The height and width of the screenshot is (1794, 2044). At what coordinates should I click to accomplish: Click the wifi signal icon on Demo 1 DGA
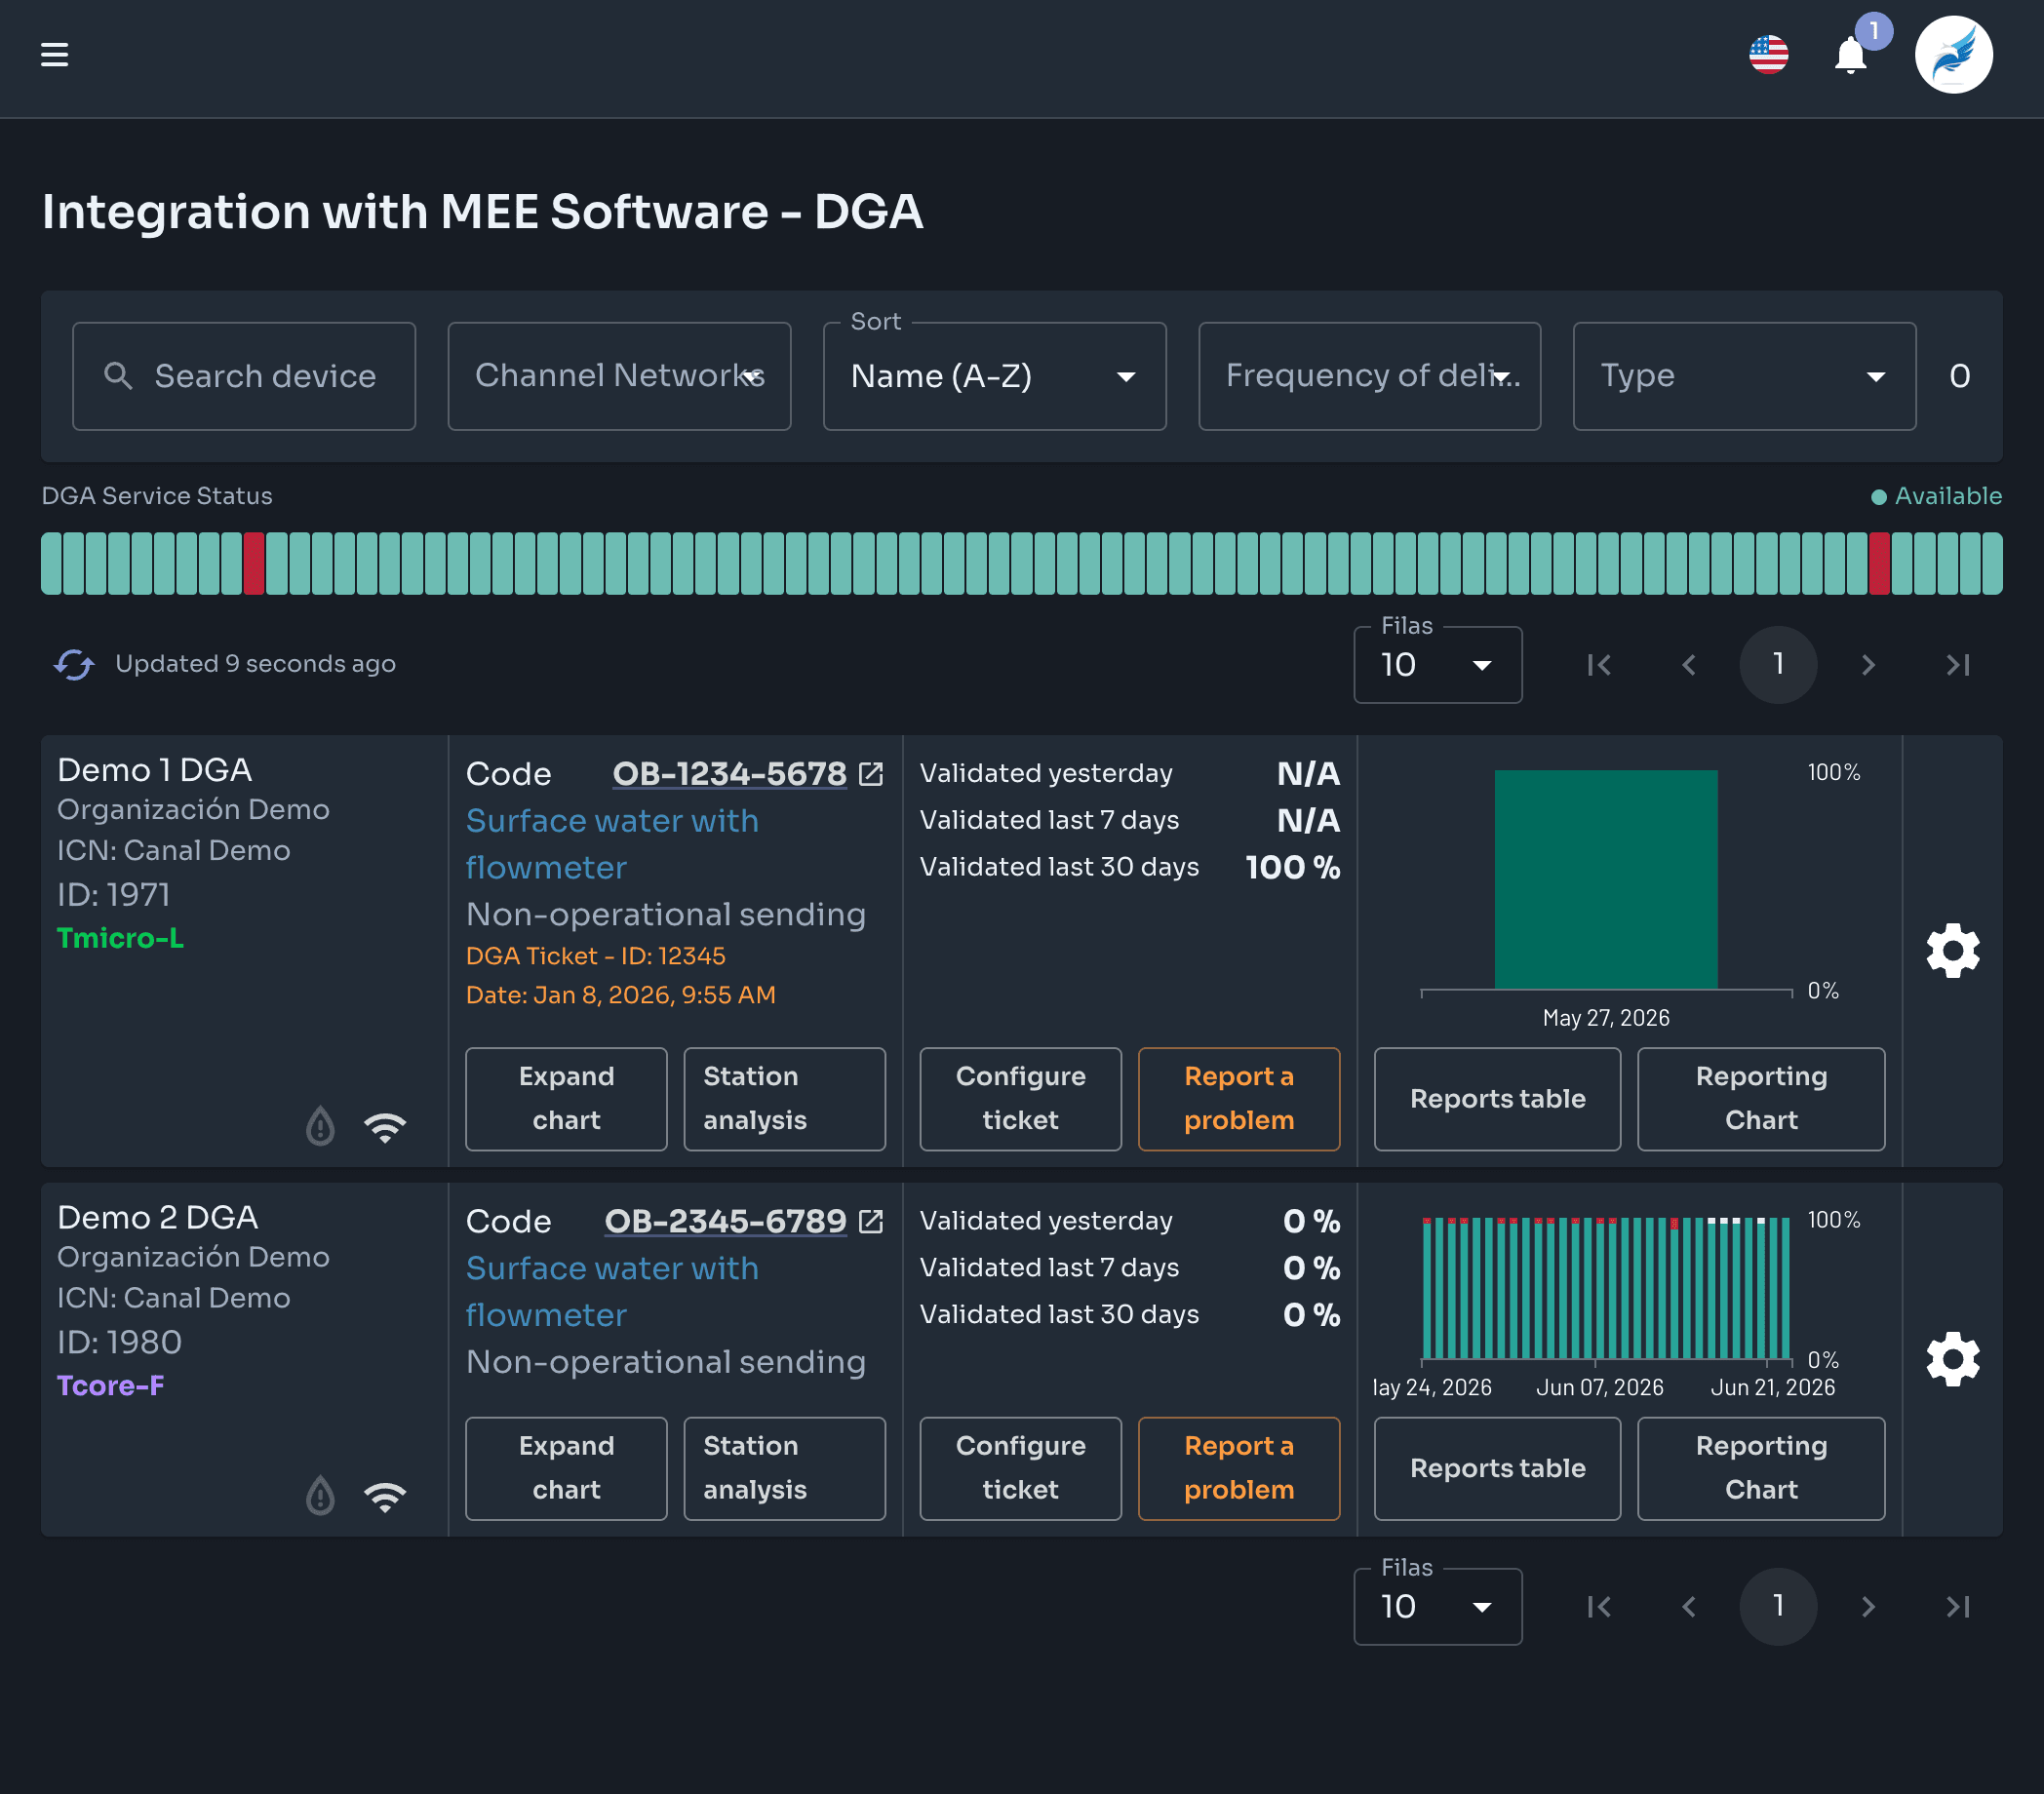[385, 1127]
